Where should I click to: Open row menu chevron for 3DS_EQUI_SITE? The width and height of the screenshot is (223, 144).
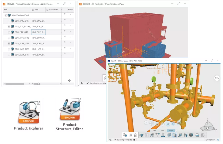tap(71, 54)
